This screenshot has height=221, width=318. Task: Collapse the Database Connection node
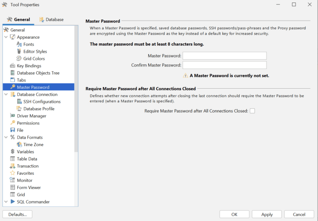coord(6,94)
